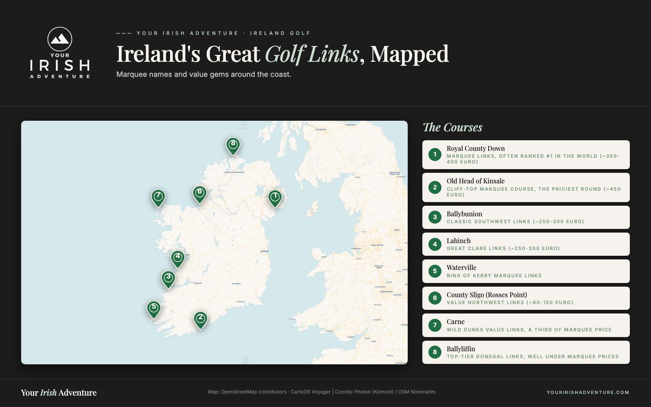Screen dimensions: 651x407
Task: Open the YOURIRISHADVENTURE.COM footer link
Action: [588, 392]
